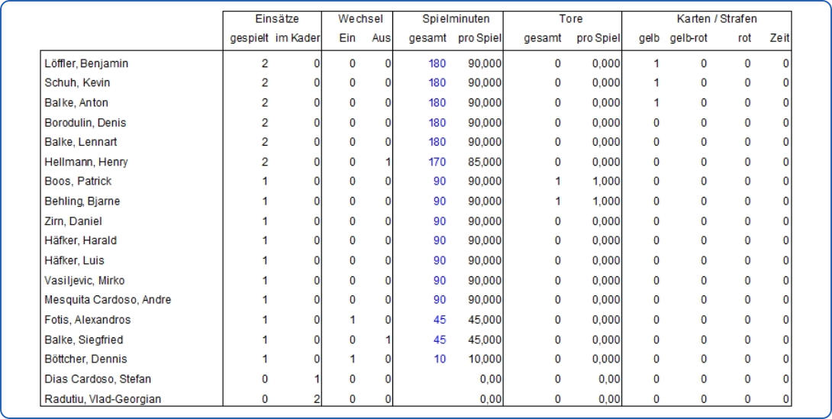Viewport: 832px width, 419px height.
Task: Select Behling, Bjarne
Action: 82,201
